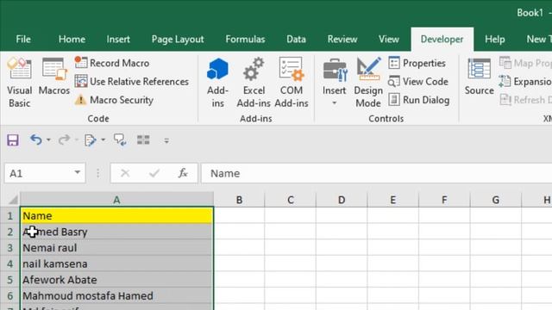Click the Enter checkmark in formula bar
This screenshot has width=552, height=310.
pyautogui.click(x=154, y=173)
